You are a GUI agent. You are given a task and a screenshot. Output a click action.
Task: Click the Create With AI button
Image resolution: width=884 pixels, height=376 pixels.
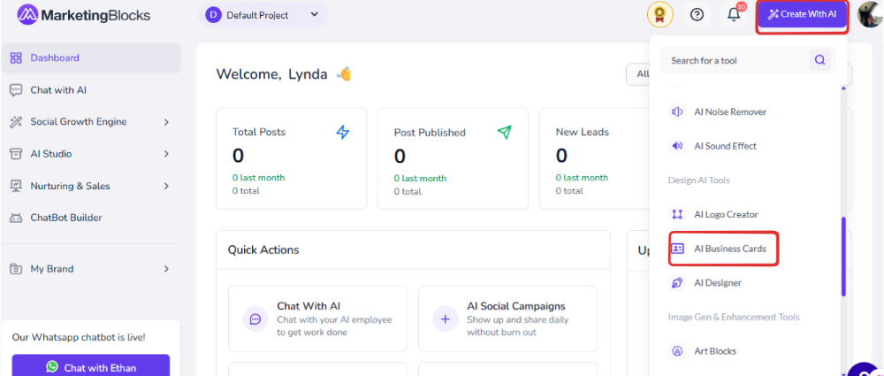click(x=803, y=15)
